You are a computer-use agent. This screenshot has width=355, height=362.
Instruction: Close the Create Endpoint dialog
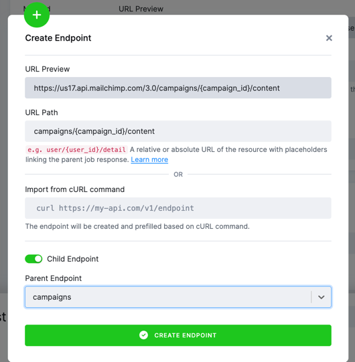pyautogui.click(x=329, y=38)
